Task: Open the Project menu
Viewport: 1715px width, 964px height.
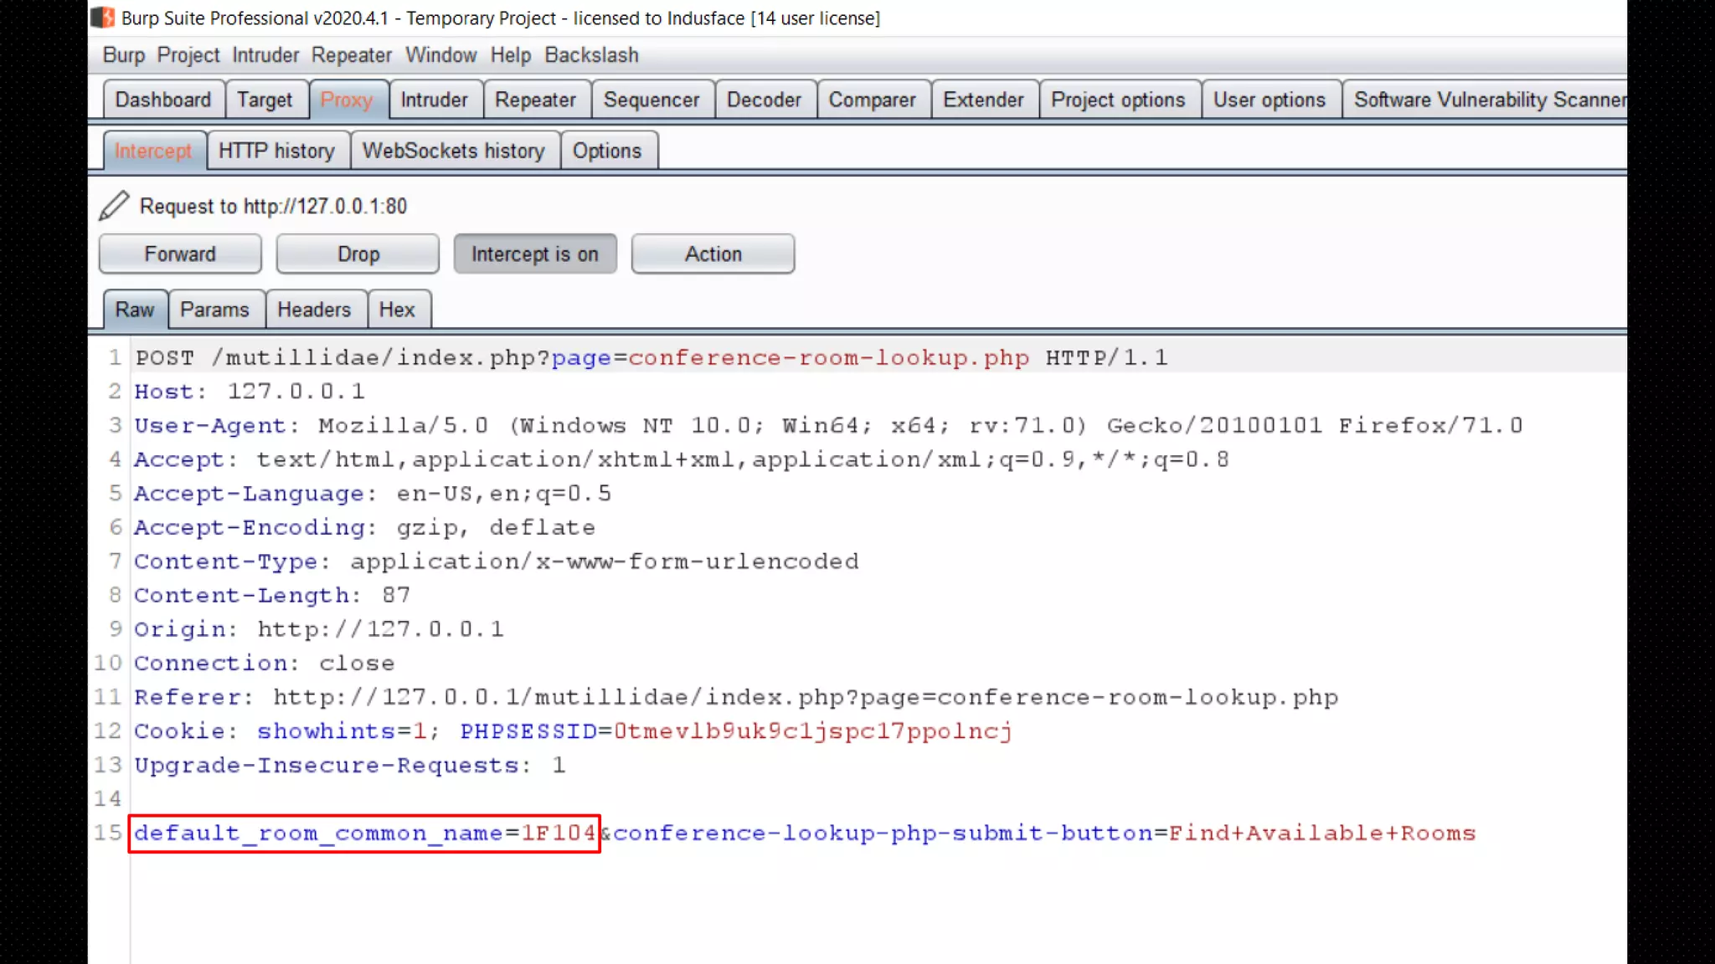Action: (188, 55)
